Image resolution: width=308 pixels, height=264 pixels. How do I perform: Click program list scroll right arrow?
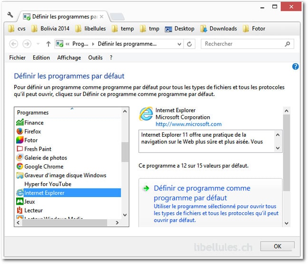click(x=117, y=223)
